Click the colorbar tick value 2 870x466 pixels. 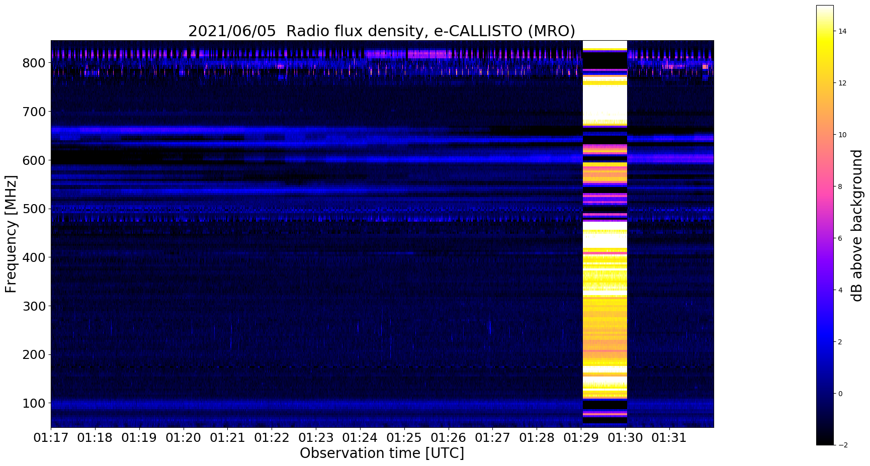click(840, 342)
